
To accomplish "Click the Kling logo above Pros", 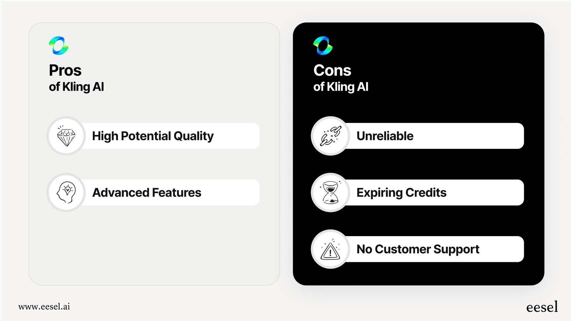I will (58, 46).
